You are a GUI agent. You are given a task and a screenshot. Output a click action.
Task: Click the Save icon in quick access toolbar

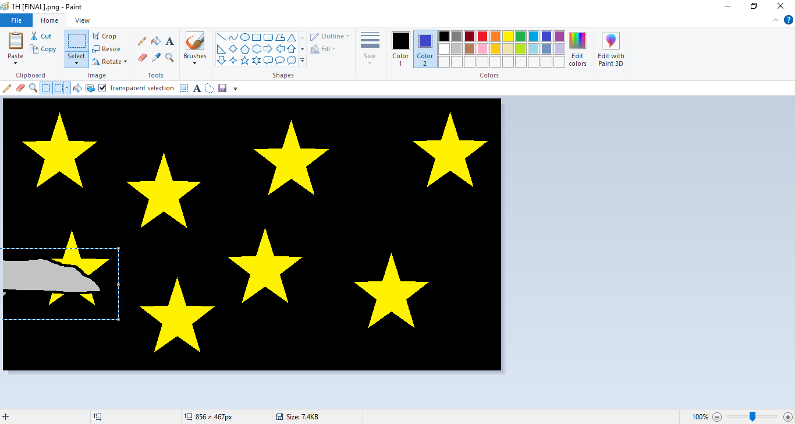(222, 88)
